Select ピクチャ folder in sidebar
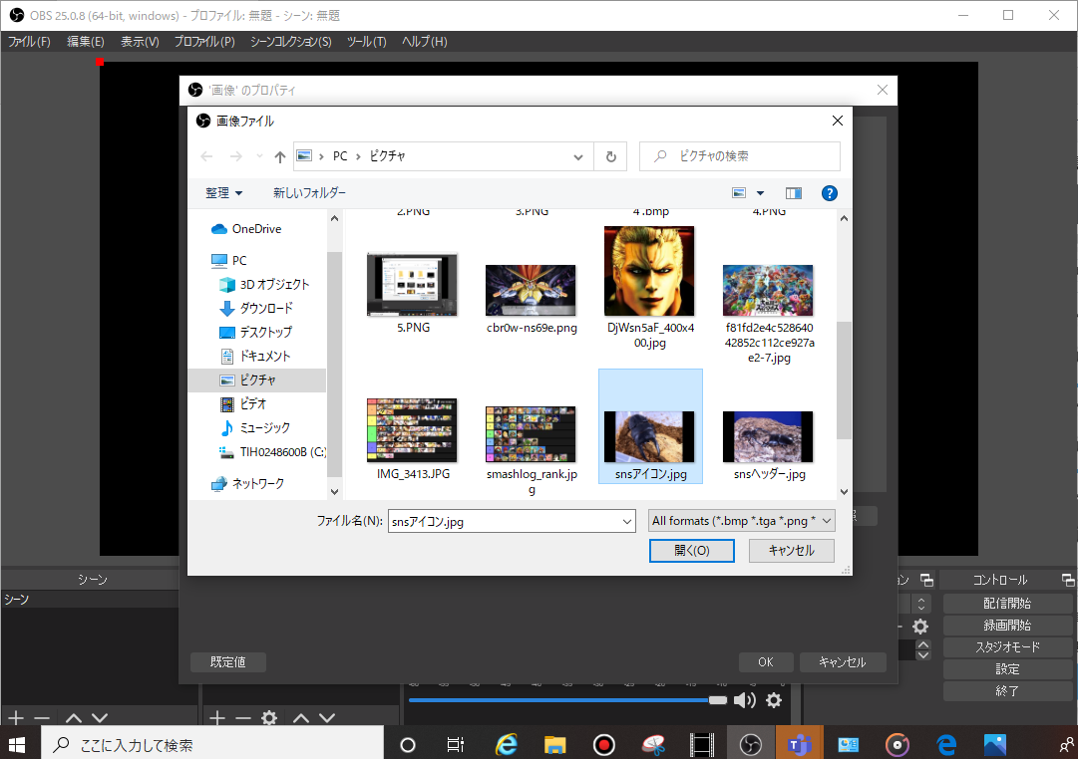The height and width of the screenshot is (759, 1078). [x=257, y=379]
